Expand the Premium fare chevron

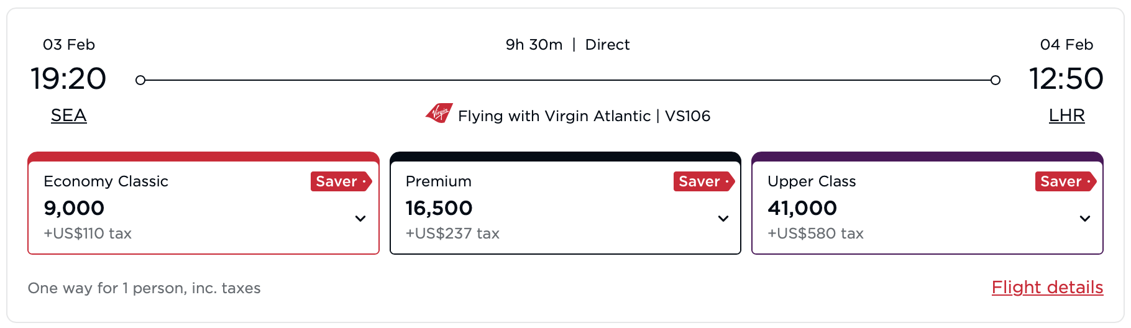tap(723, 219)
